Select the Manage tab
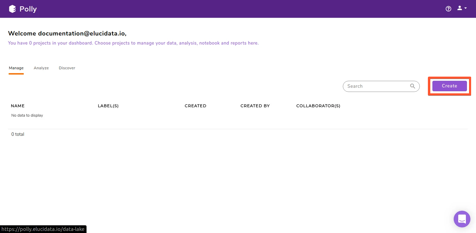 pos(16,68)
